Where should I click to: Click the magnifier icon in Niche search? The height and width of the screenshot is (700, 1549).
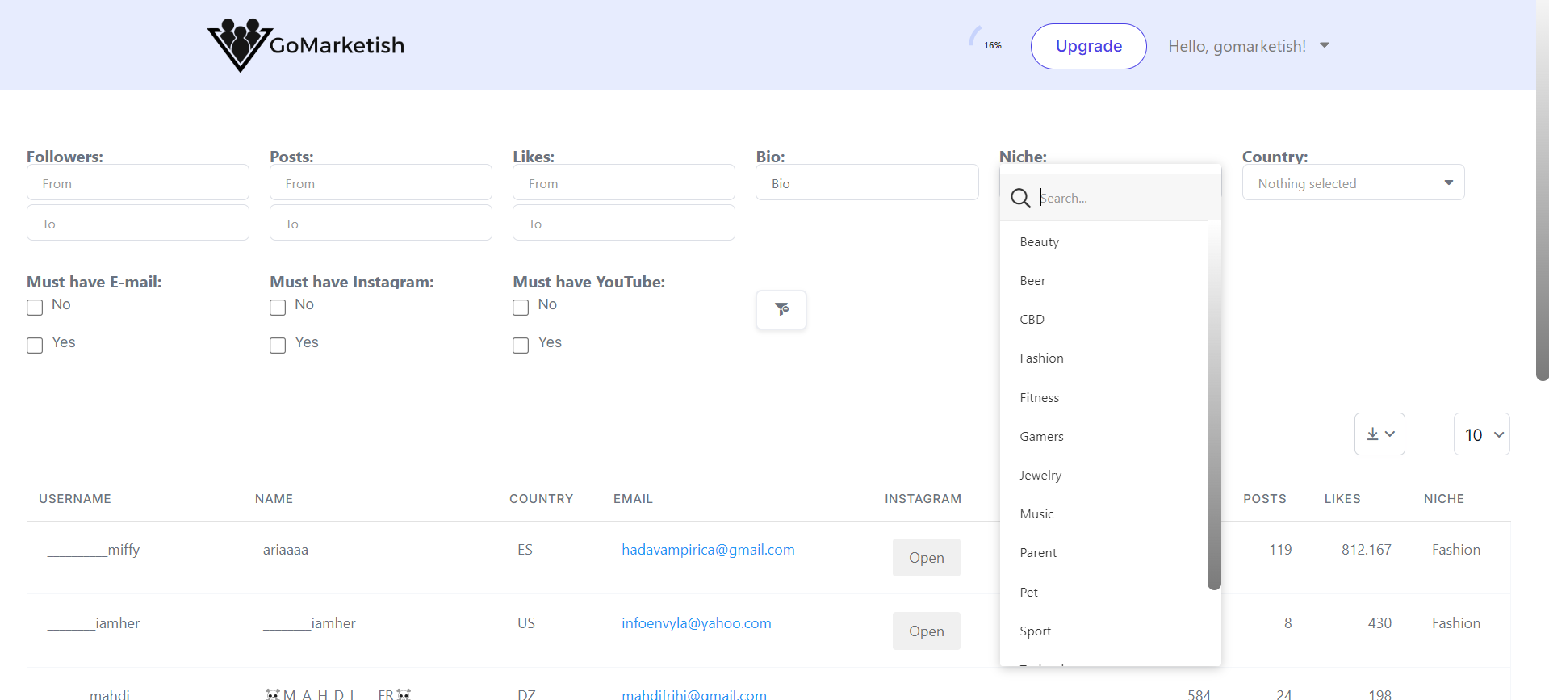1020,198
